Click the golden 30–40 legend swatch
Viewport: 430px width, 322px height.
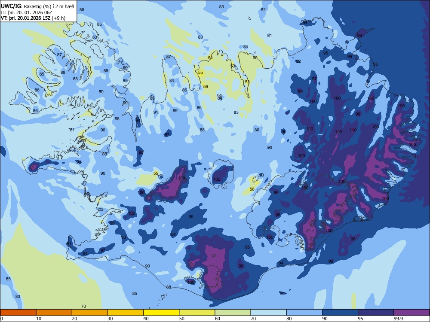click(126, 313)
